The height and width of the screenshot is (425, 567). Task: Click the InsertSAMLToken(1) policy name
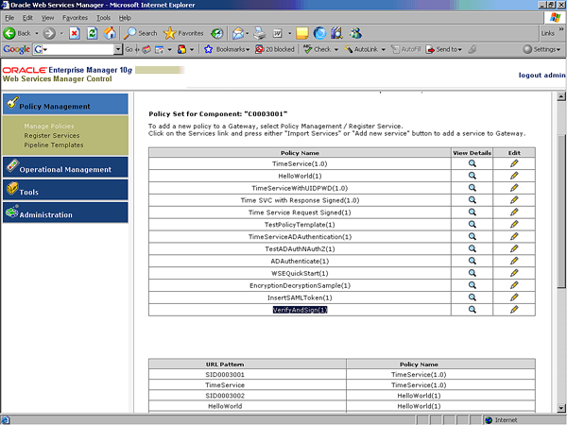click(300, 297)
